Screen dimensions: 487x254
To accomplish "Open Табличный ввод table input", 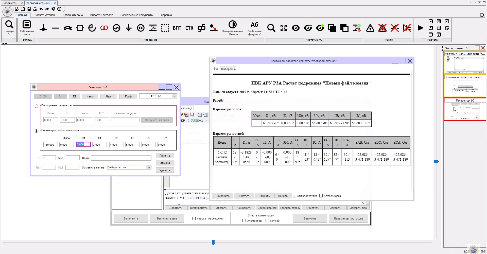I will [27, 25].
